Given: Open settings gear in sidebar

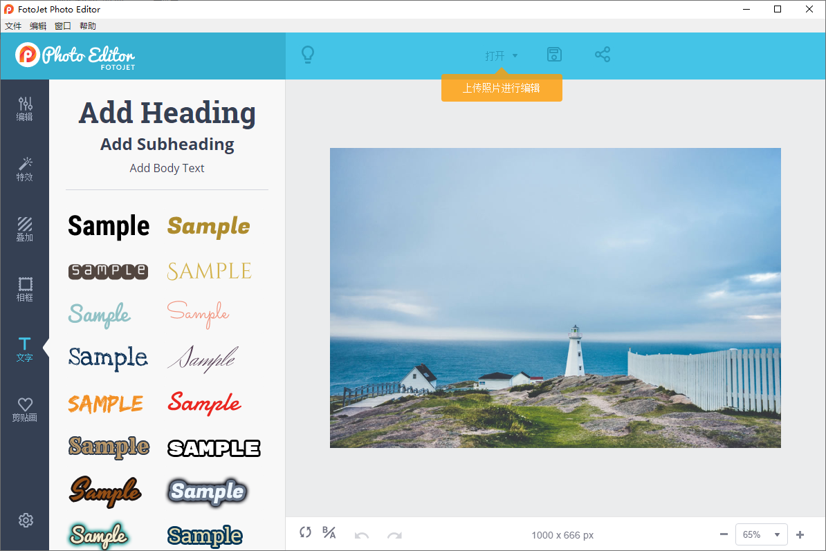Looking at the screenshot, I should pos(26,521).
